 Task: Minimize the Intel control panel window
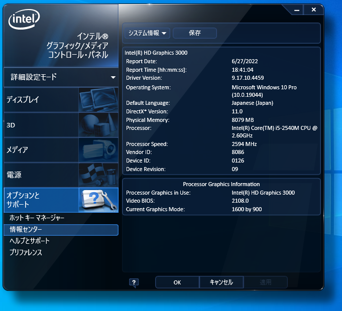297,10
